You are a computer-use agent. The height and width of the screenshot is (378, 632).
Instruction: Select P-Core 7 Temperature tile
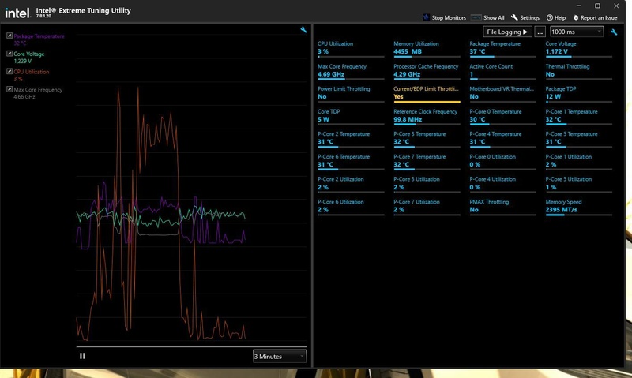pyautogui.click(x=427, y=162)
